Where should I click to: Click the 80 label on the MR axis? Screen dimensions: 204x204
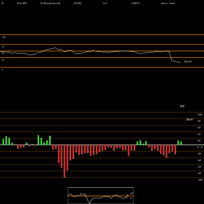coord(199,121)
